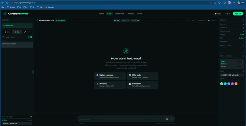The width and height of the screenshot is (246, 126).
Task: Pick the blue theme swatch
Action: click(x=229, y=84)
